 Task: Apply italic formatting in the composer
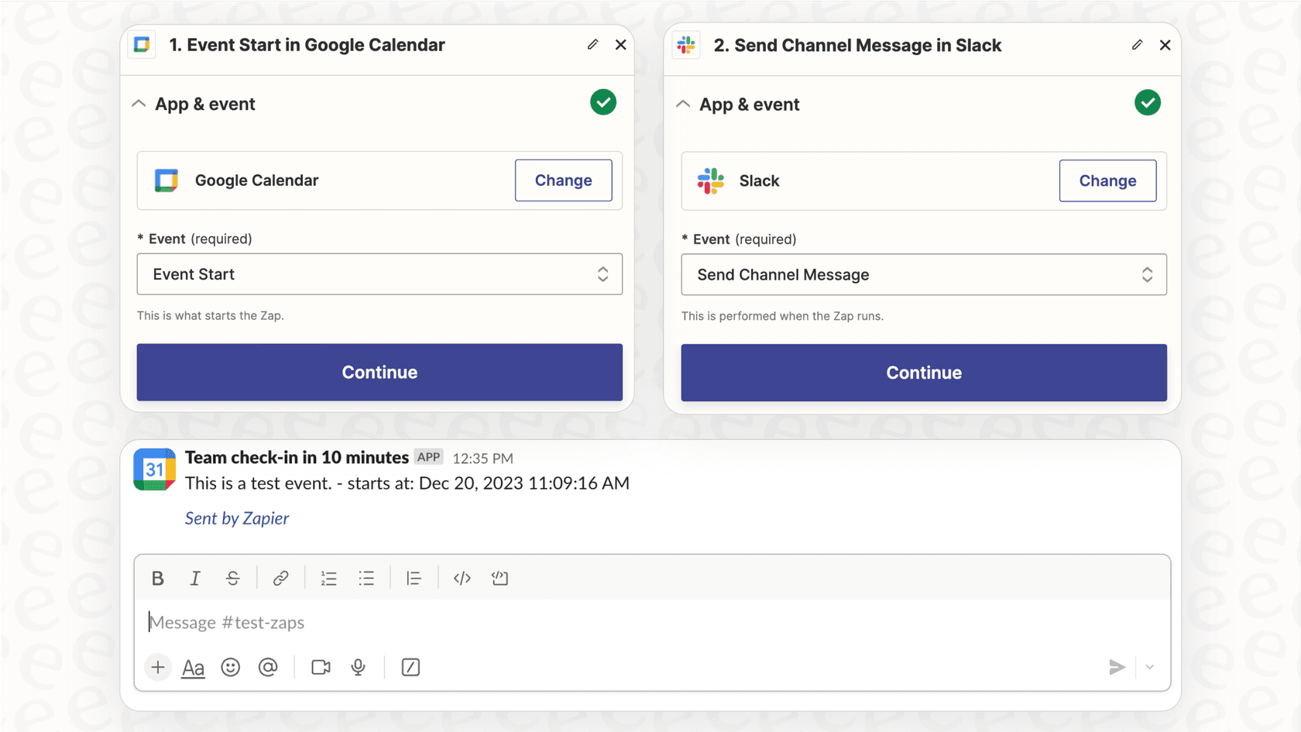(x=195, y=578)
